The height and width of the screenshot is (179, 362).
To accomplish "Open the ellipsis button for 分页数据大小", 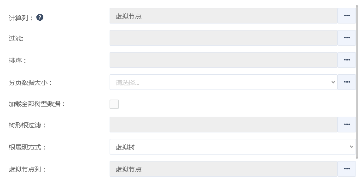I will 347,82.
